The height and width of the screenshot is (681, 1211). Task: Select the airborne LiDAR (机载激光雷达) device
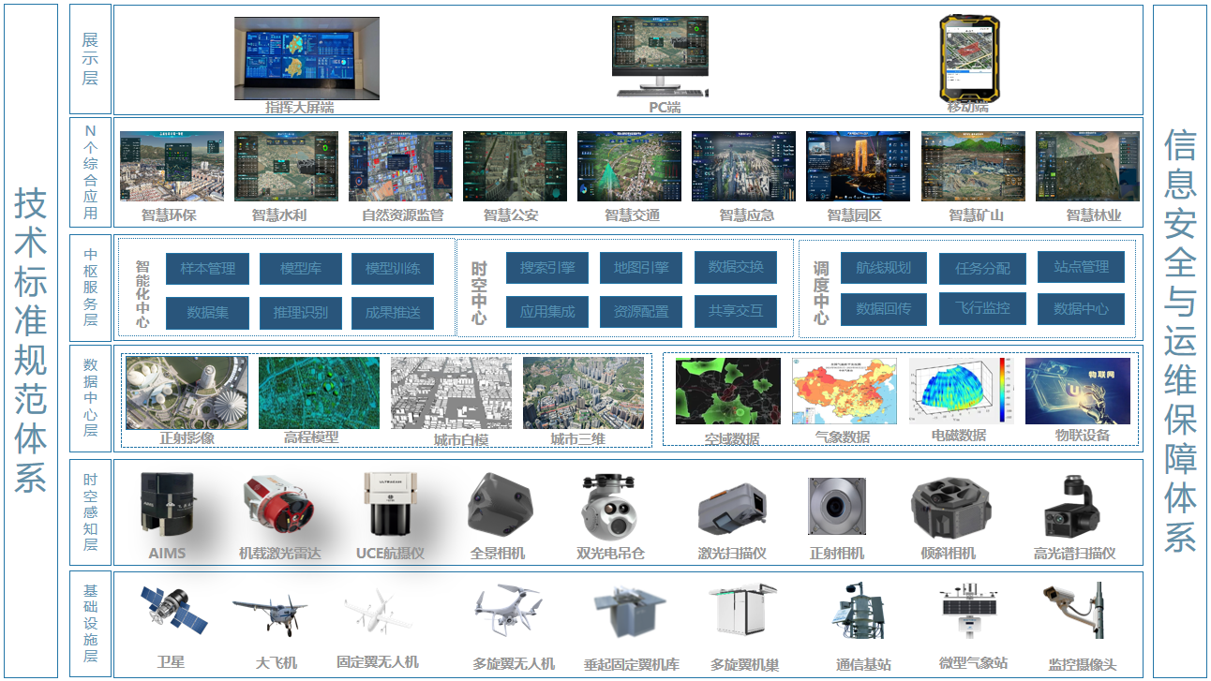click(279, 509)
